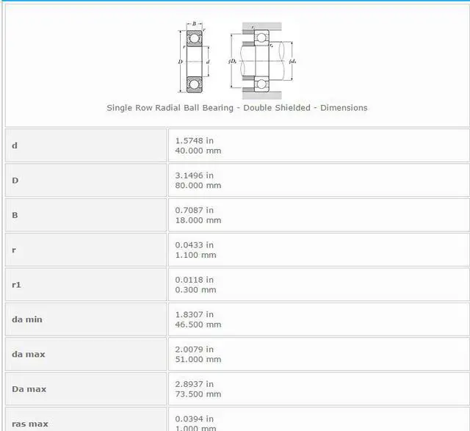Screen dimensions: 470x431
Task: Select the 40.000 mm bore value cell
Action: (318, 145)
